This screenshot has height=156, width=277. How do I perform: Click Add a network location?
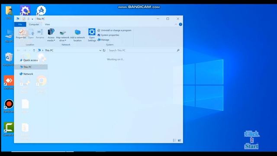[77, 35]
